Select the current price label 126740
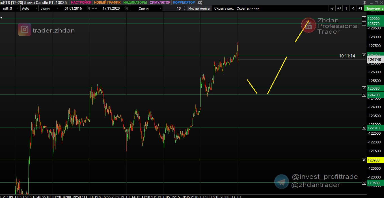This screenshot has height=198, width=384. click(375, 60)
